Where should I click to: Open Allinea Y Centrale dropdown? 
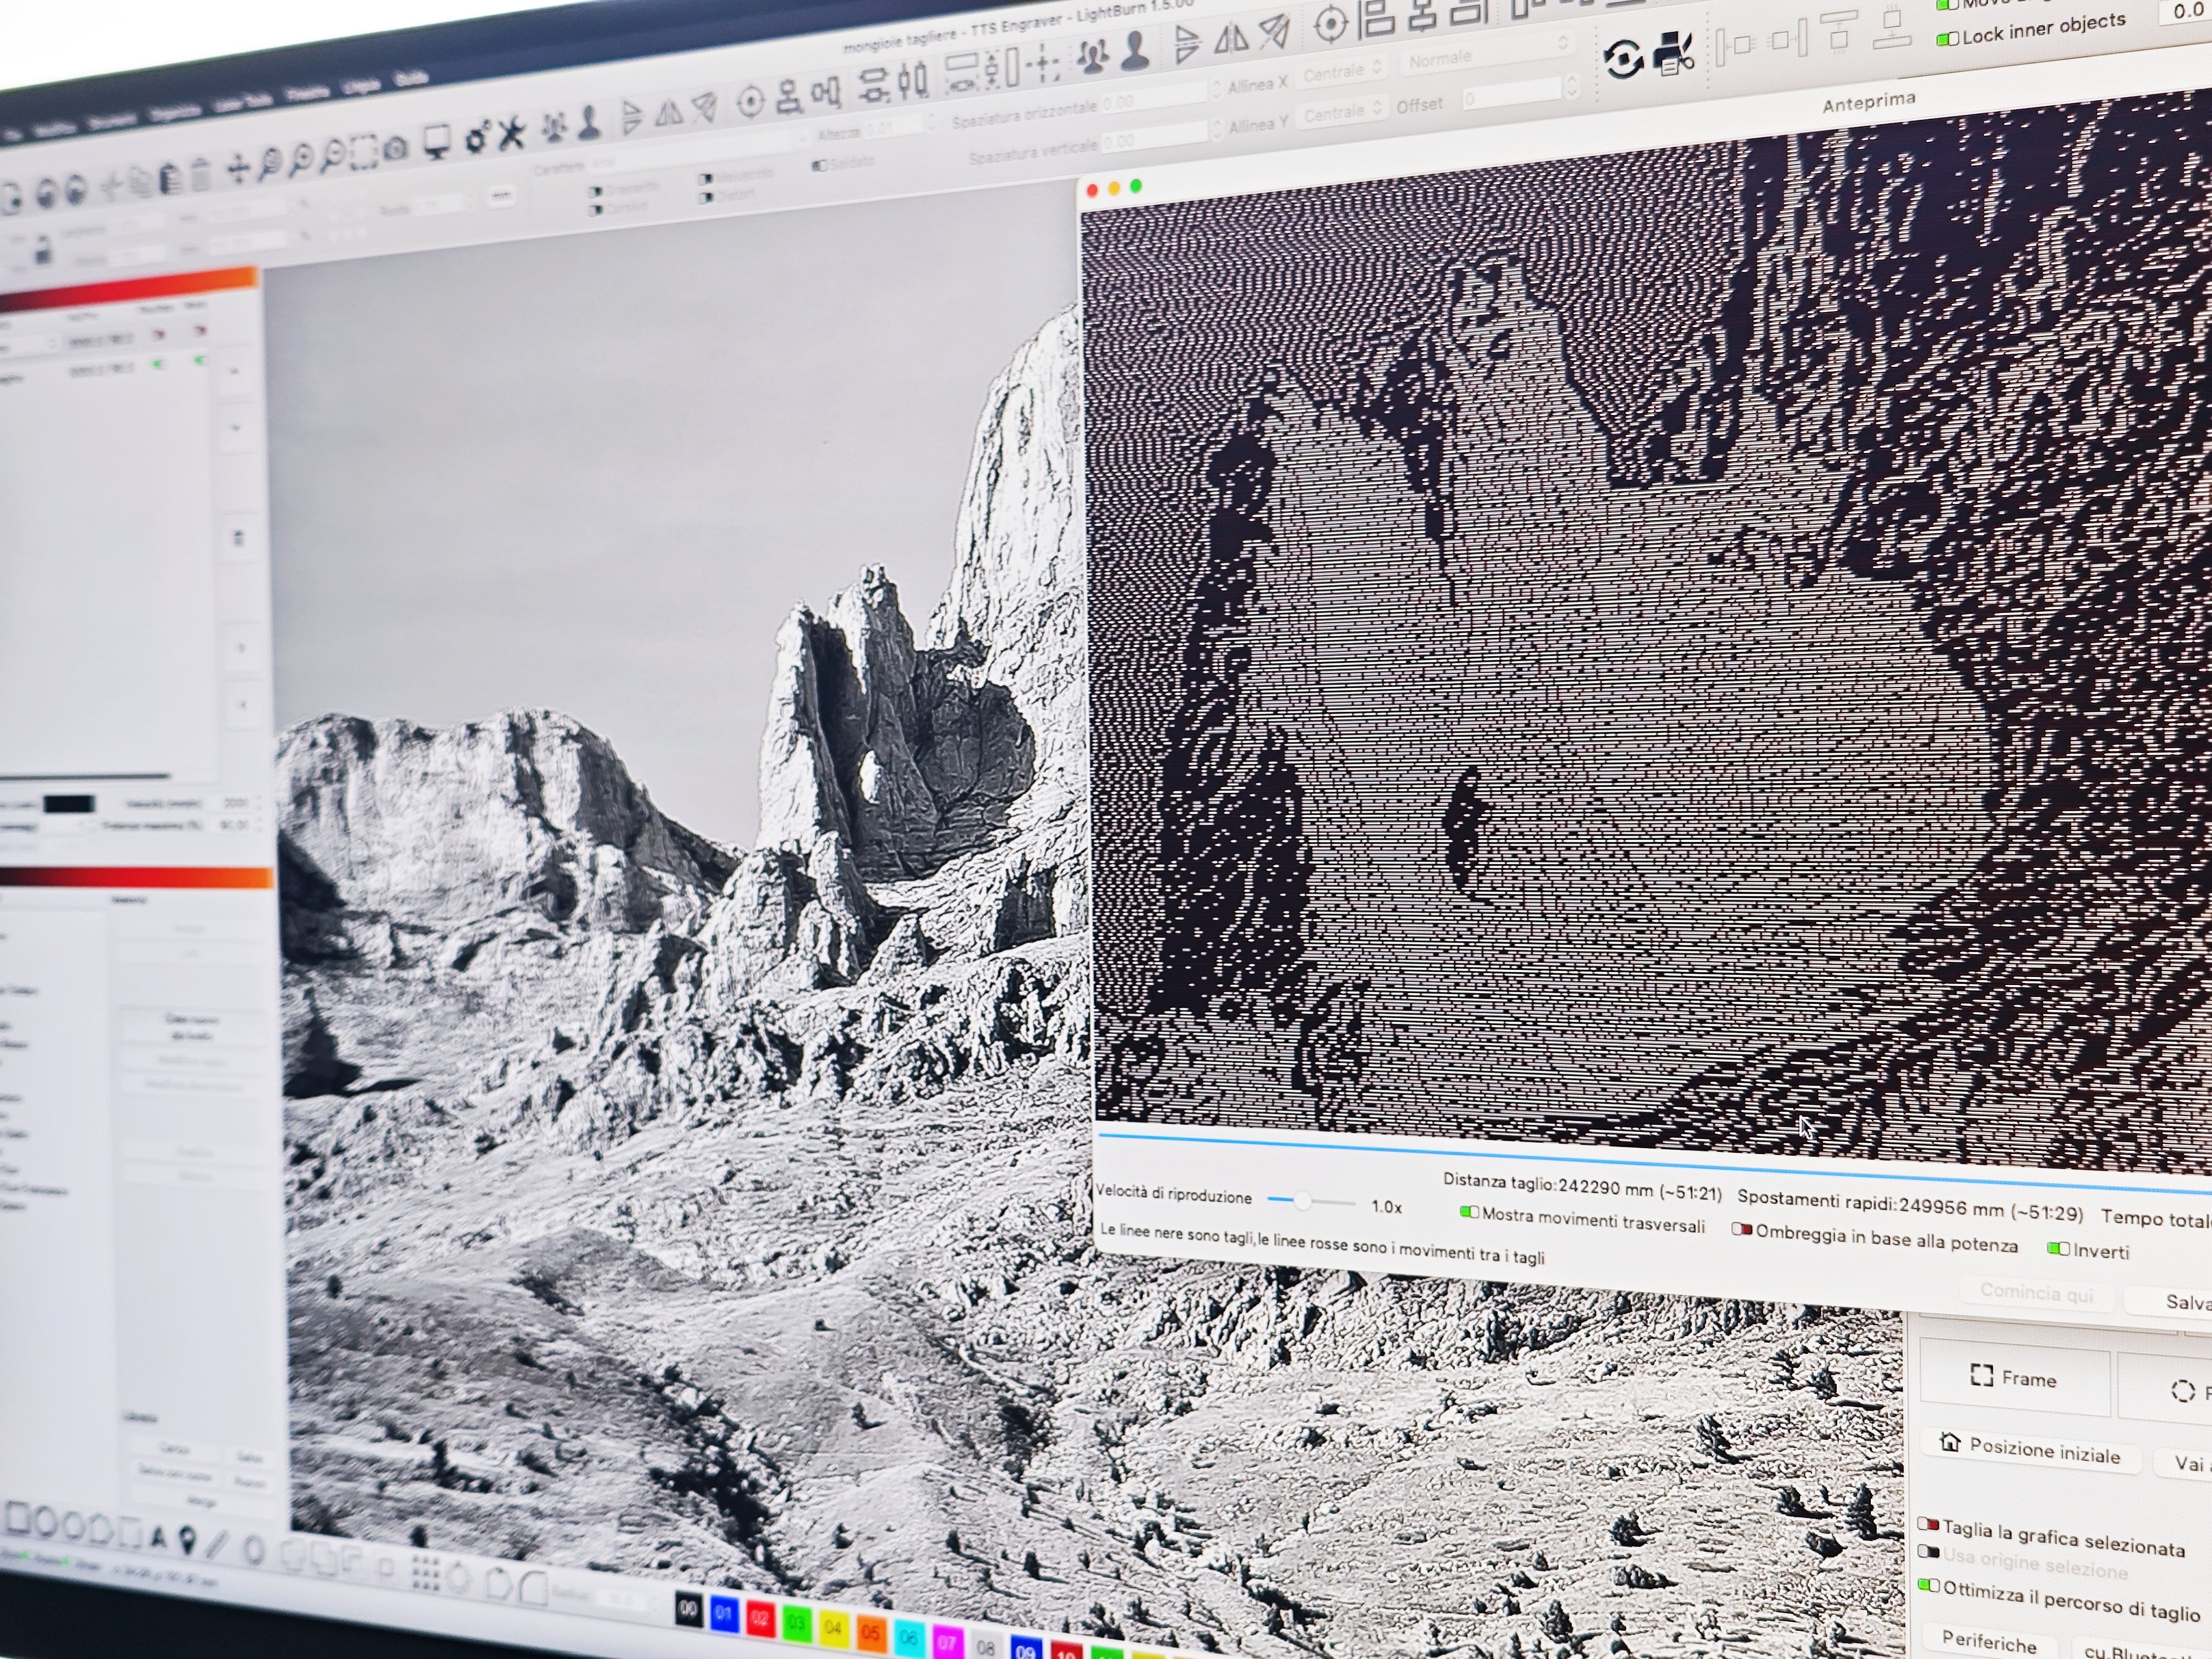tap(1342, 112)
